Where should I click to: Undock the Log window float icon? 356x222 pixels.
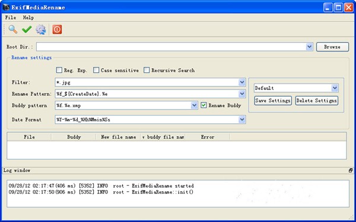tap(351, 170)
